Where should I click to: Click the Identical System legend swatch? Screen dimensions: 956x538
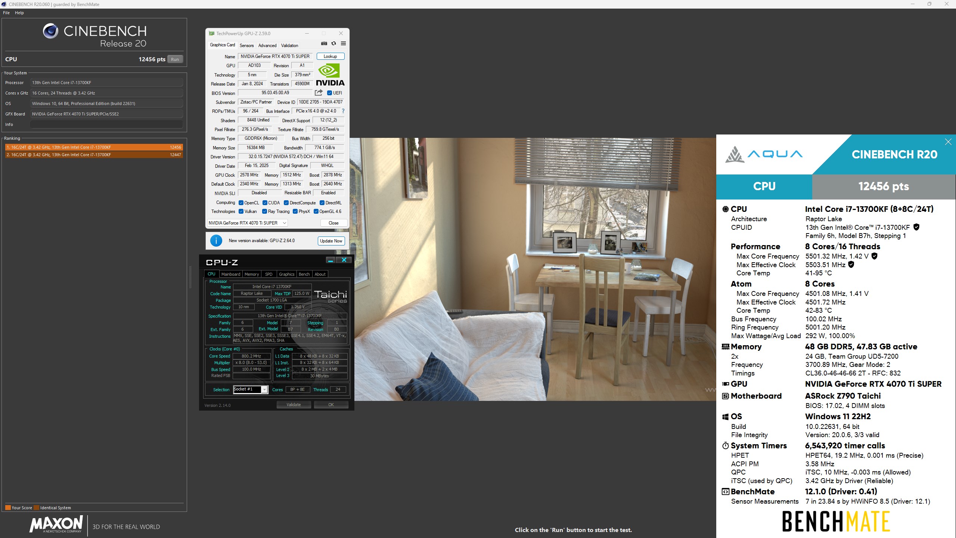[x=36, y=508]
